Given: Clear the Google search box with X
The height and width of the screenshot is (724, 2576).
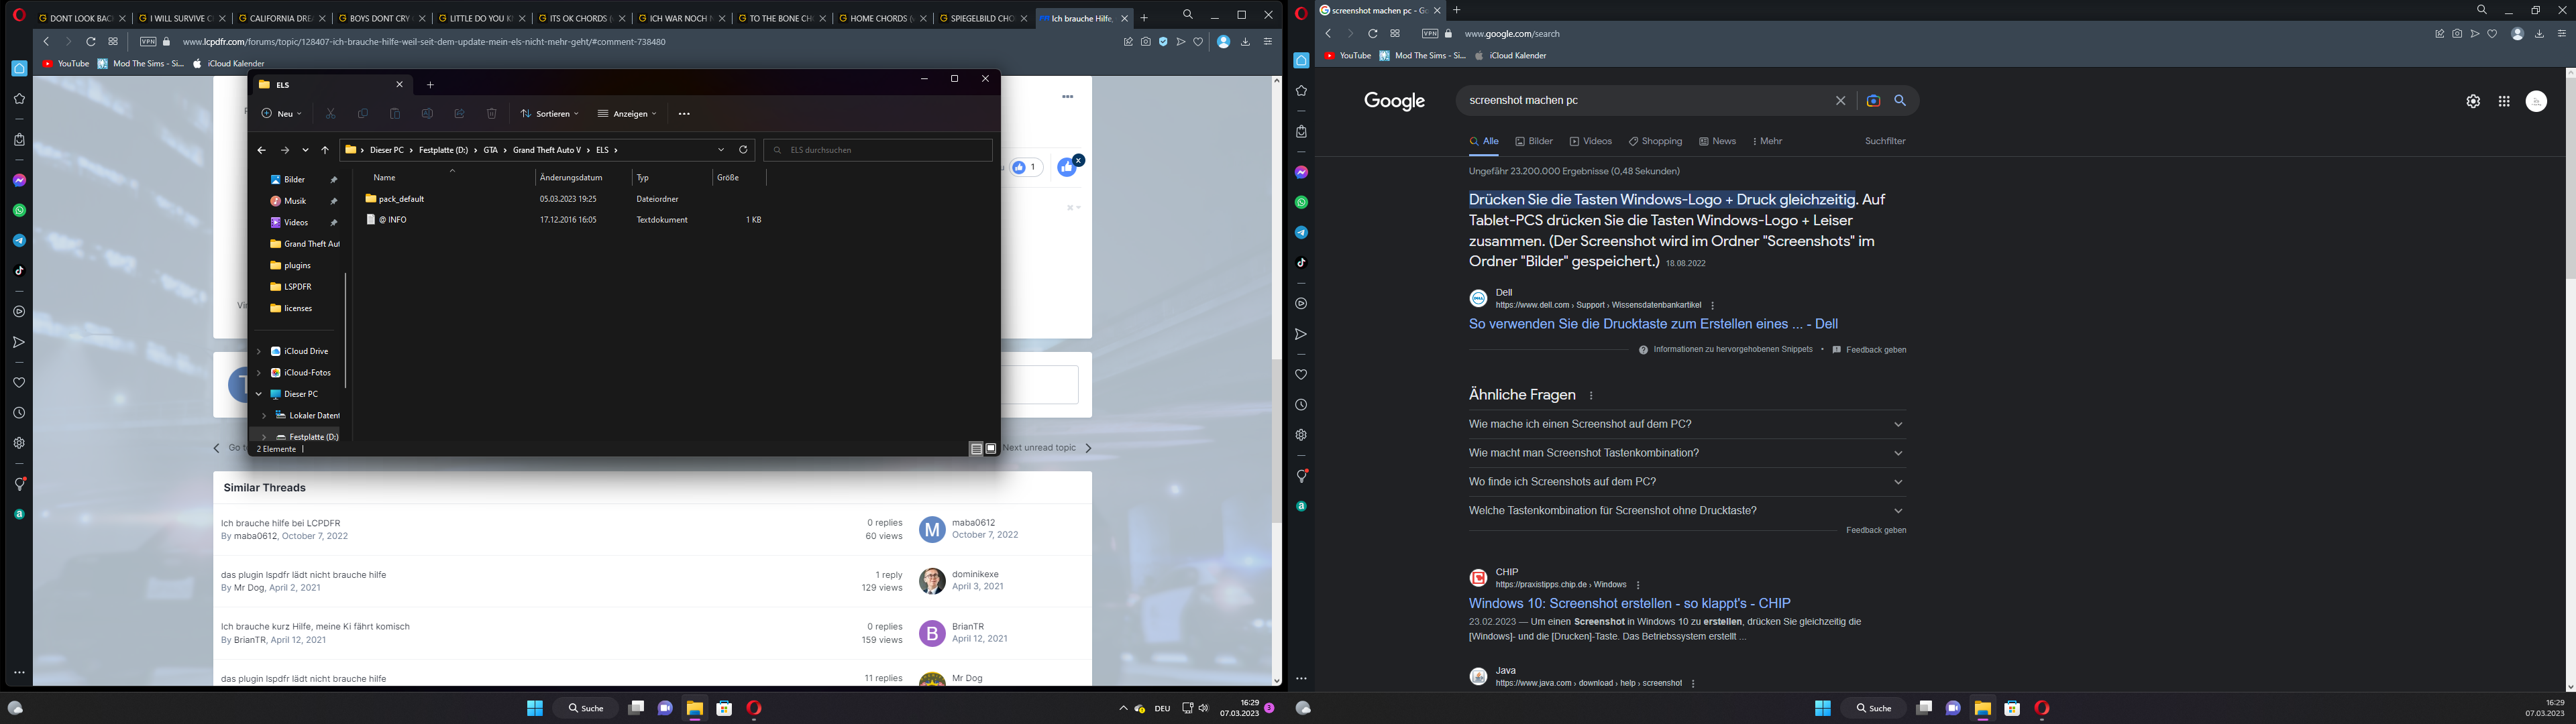Looking at the screenshot, I should [x=1840, y=101].
